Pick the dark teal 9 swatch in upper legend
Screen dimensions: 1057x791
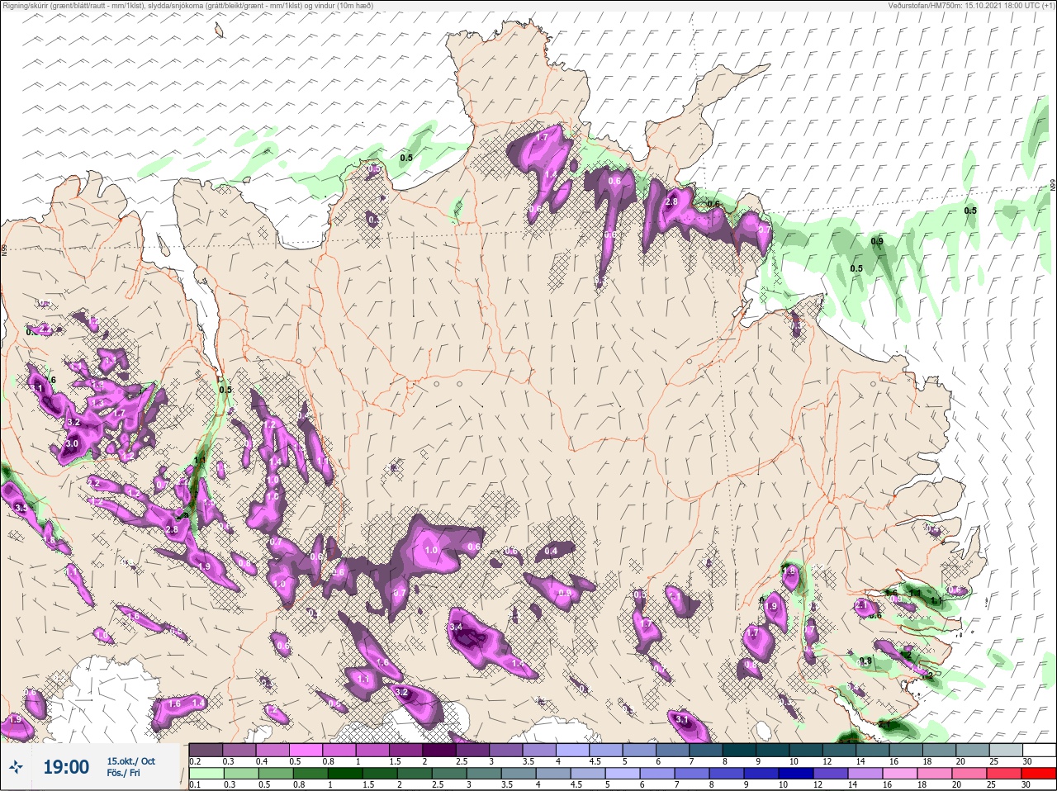tap(772, 750)
